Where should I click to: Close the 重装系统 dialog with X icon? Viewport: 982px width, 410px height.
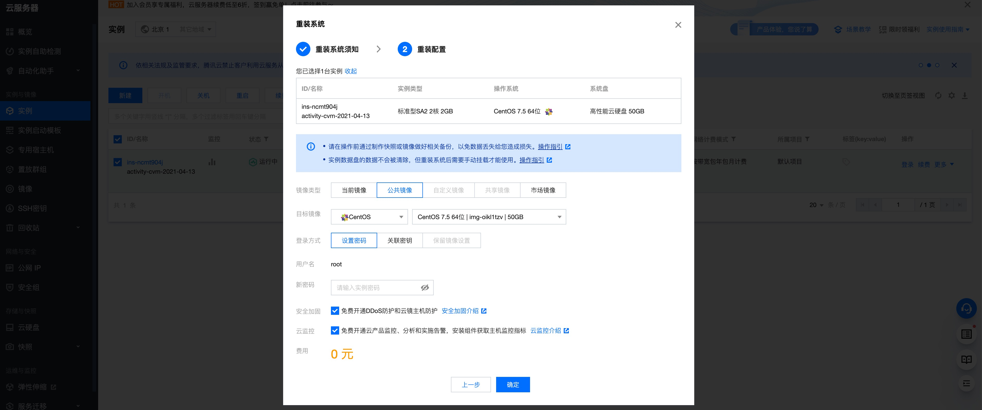(678, 25)
